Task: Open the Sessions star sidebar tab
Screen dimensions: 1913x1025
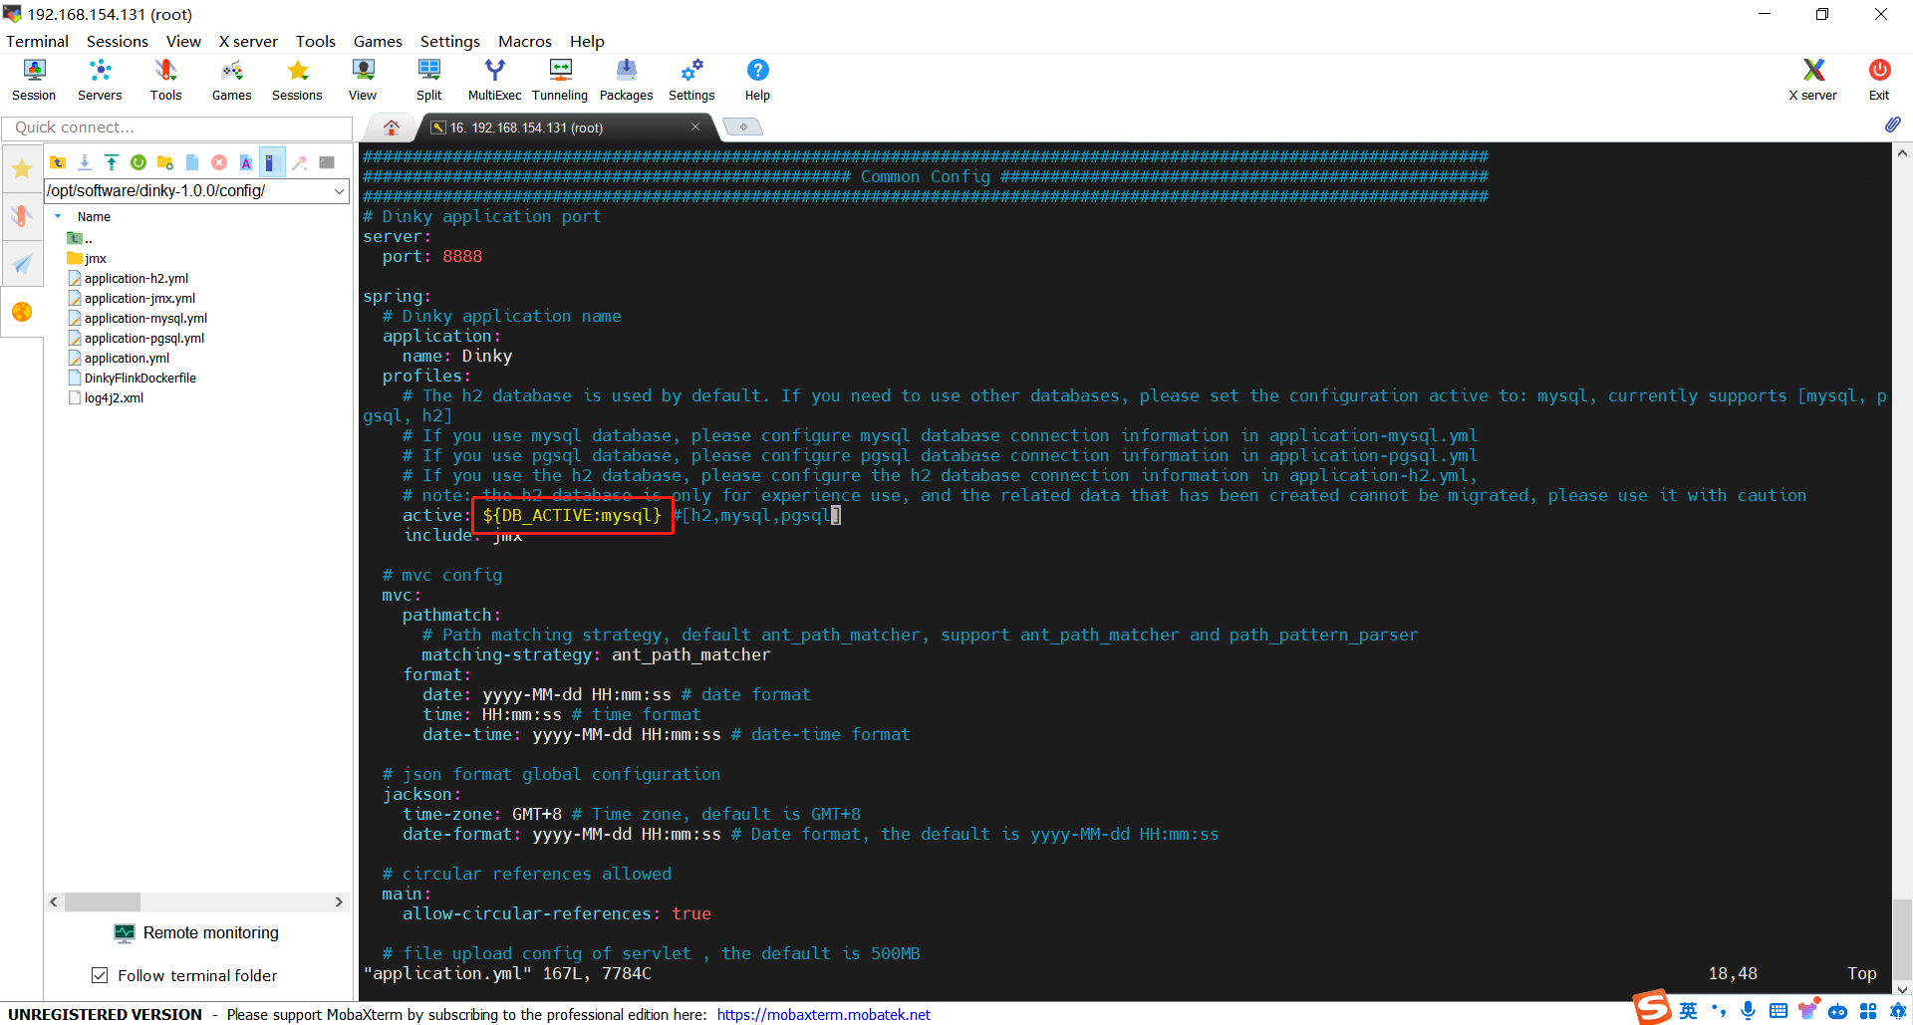Action: [x=21, y=168]
